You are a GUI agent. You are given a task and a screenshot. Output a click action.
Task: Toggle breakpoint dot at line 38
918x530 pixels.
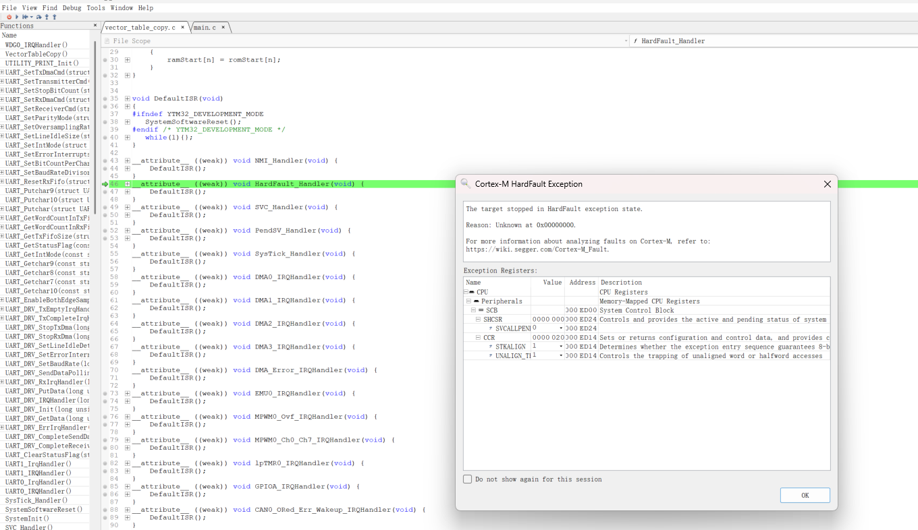(x=105, y=122)
